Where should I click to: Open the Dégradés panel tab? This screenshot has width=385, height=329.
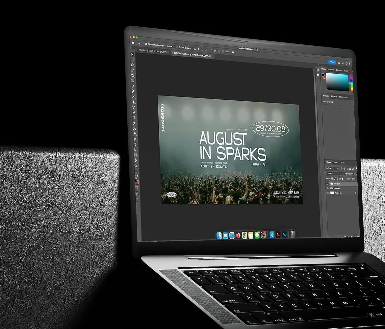[339, 70]
